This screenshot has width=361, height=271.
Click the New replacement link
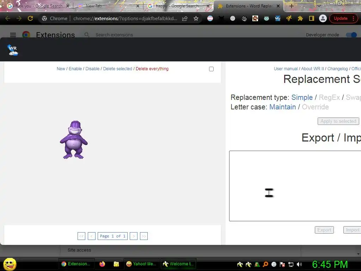61,69
